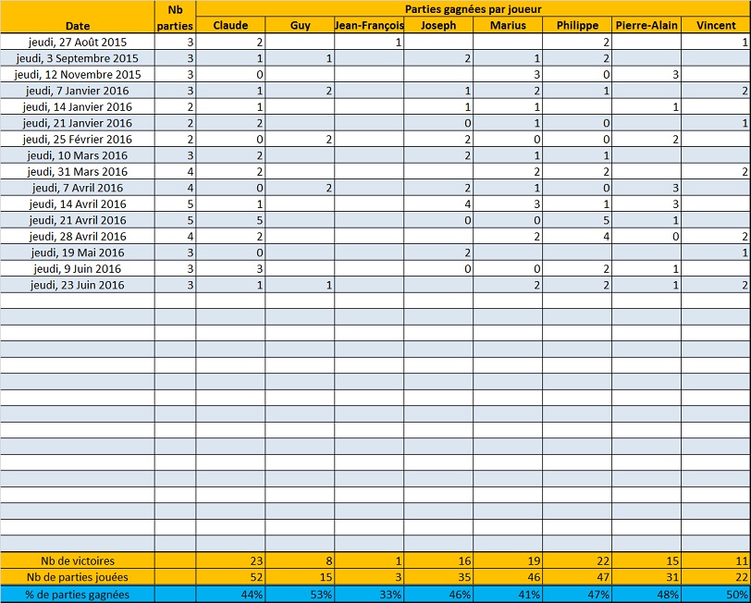Click Marius's 19 victories total
The width and height of the screenshot is (751, 603).
[x=508, y=560]
